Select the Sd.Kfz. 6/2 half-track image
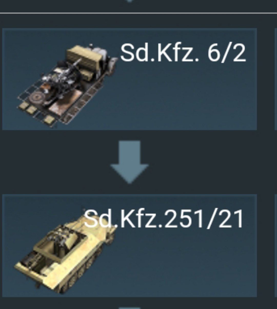Viewport: 277px width, 309px height. coord(67,86)
